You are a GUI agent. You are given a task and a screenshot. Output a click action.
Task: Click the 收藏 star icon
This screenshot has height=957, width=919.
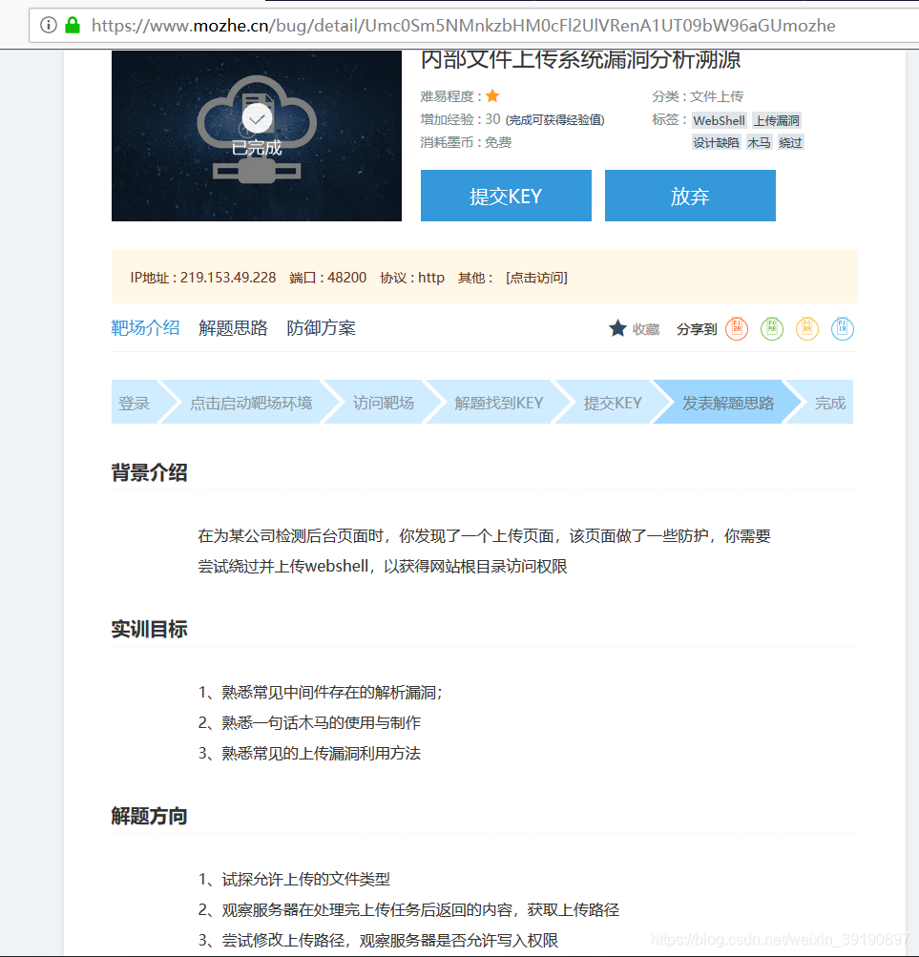pos(617,328)
